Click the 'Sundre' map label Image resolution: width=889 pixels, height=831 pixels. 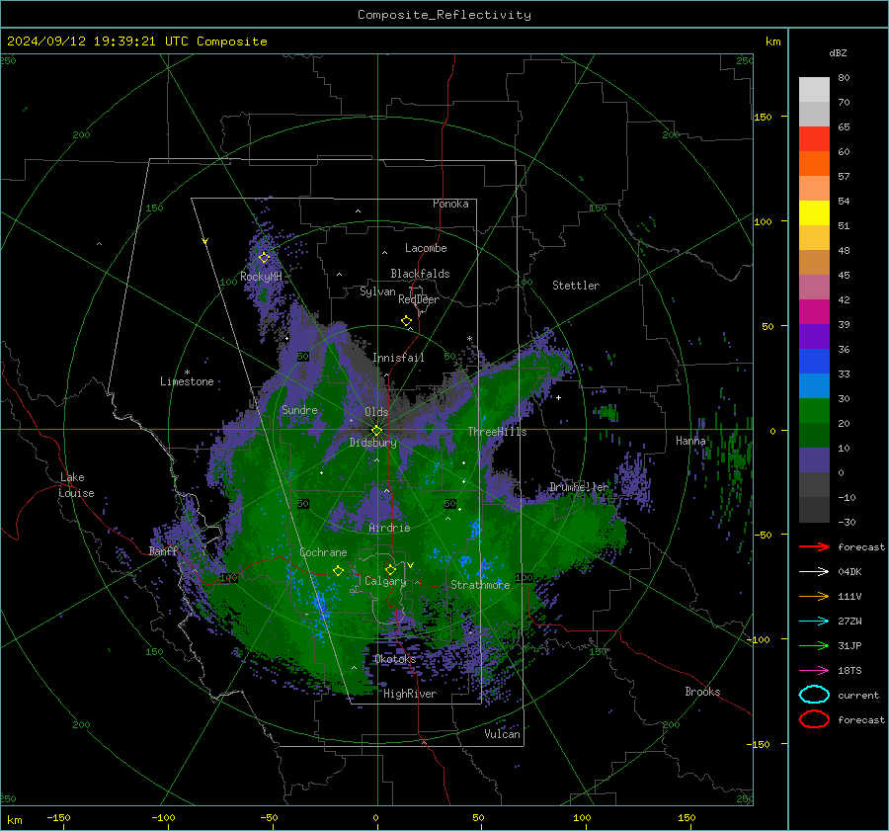coord(299,409)
